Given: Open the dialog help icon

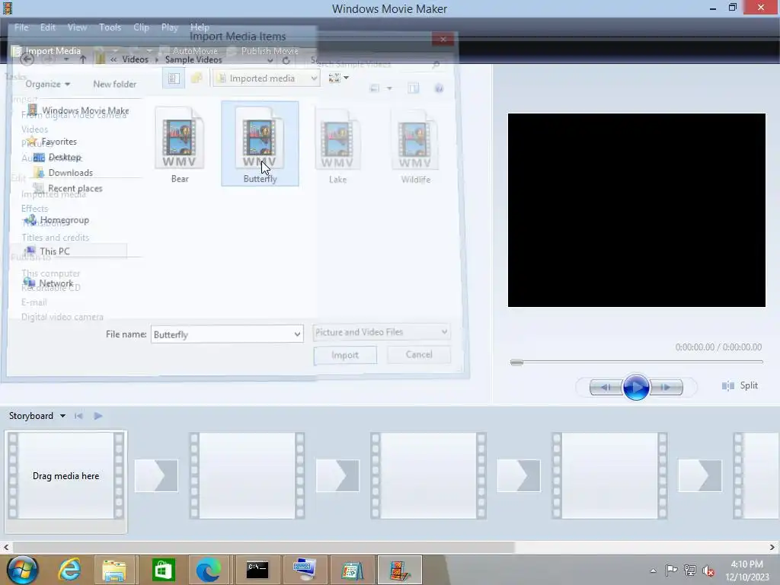Looking at the screenshot, I should 439,88.
